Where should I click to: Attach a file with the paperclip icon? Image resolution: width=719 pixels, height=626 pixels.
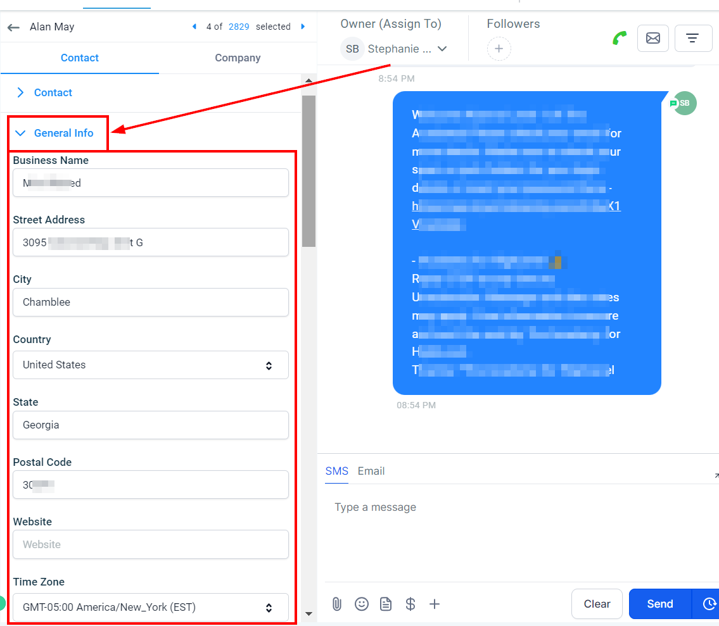point(337,604)
